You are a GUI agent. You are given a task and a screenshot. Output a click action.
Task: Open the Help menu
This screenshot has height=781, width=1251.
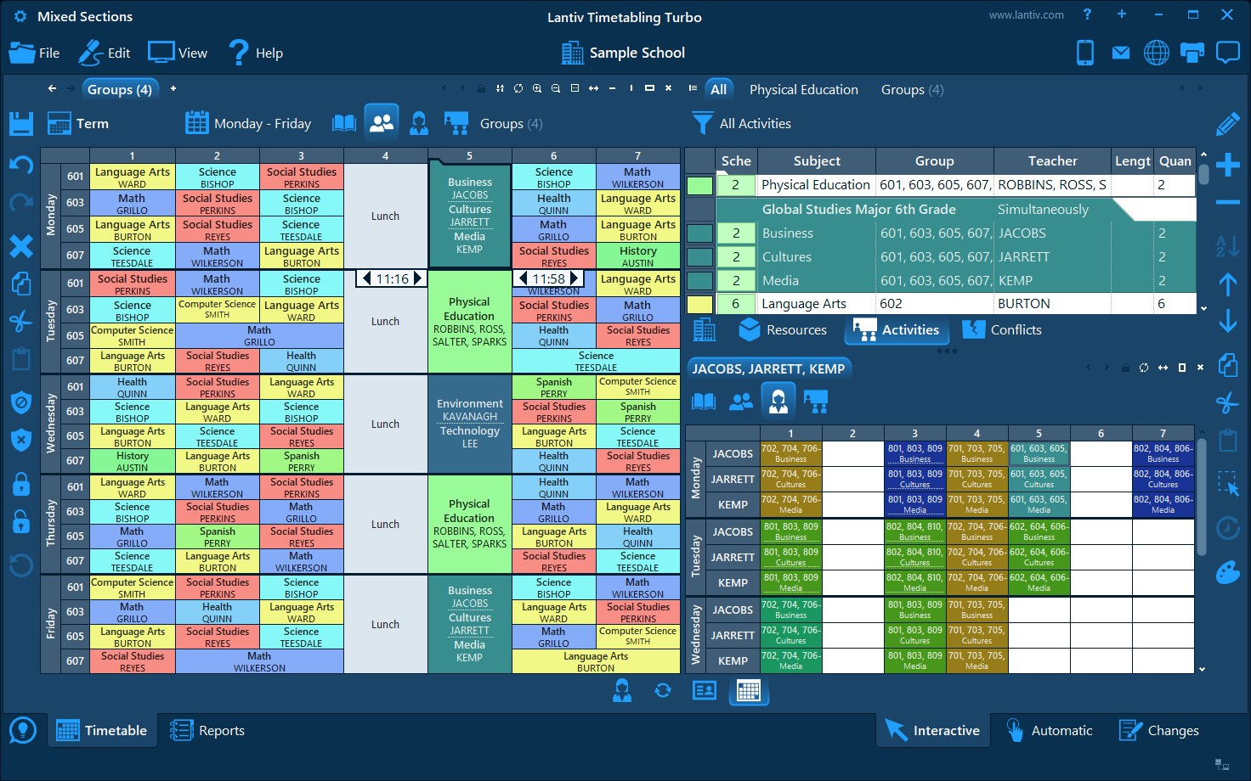[x=255, y=53]
